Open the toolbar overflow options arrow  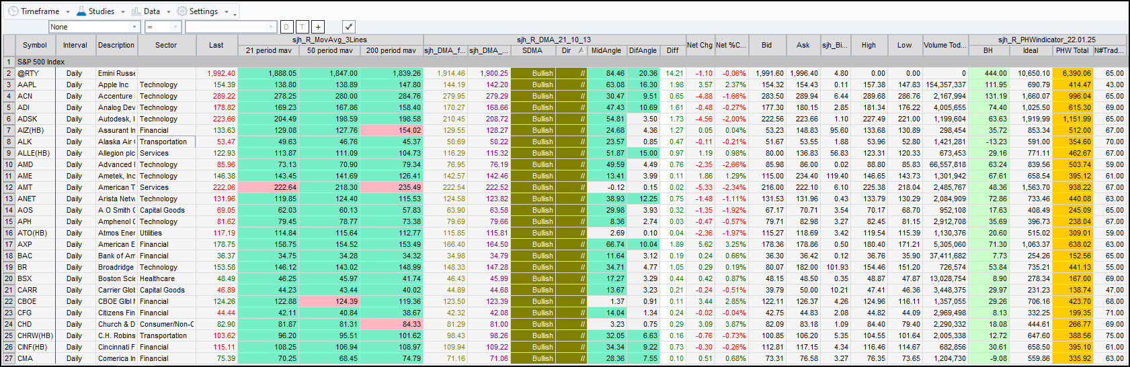tap(235, 13)
